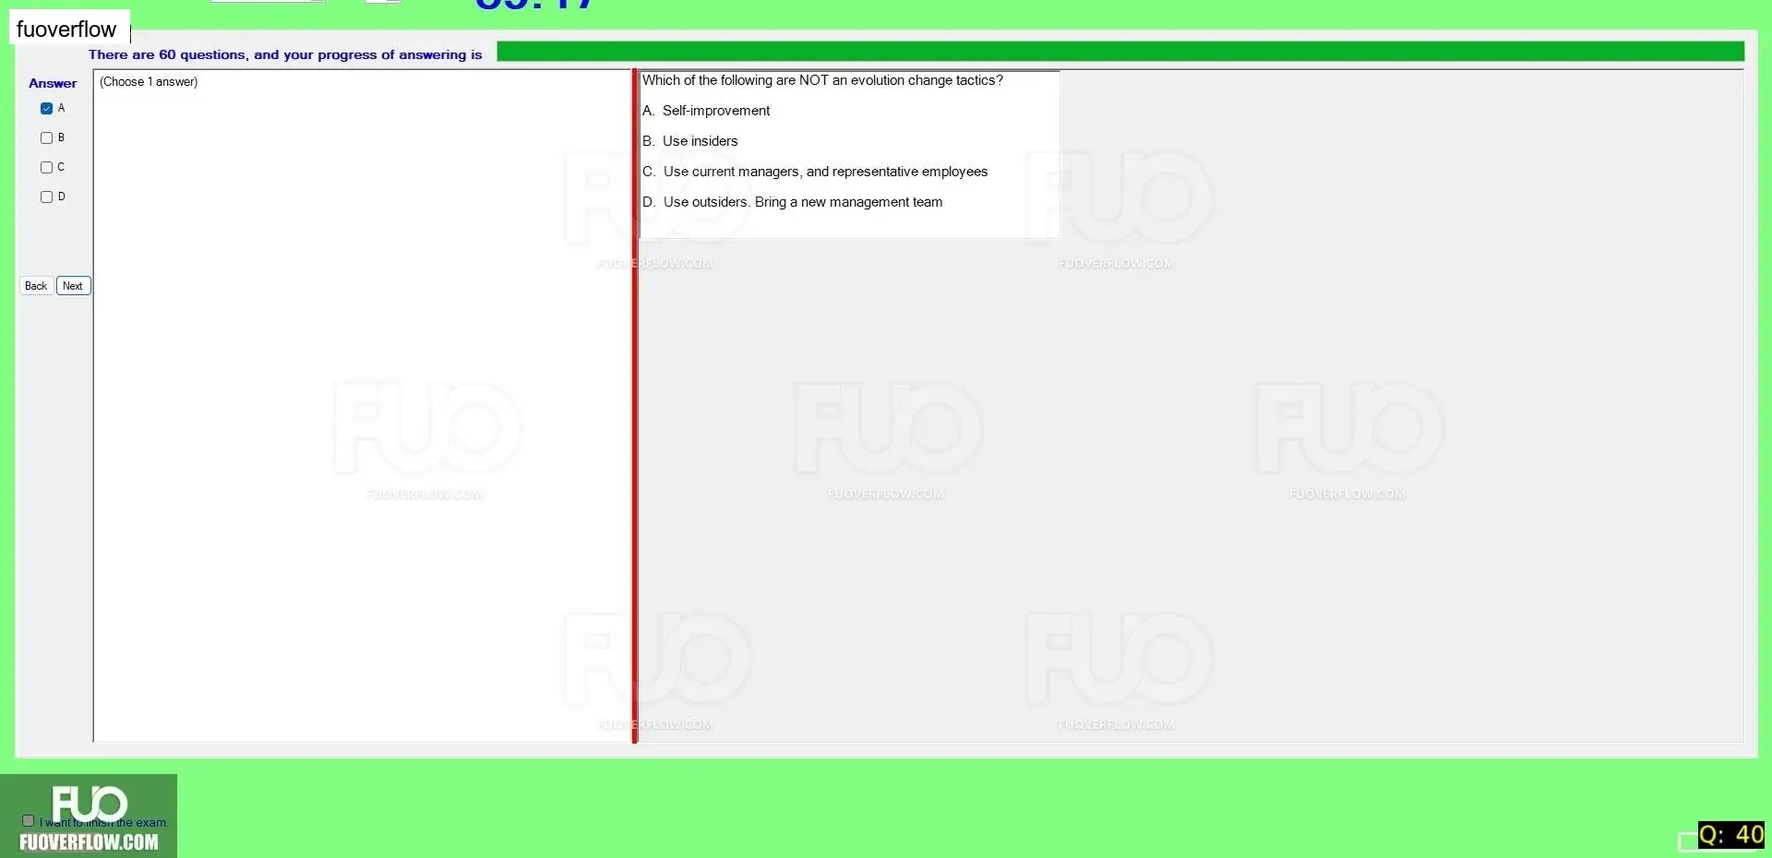Screen dimensions: 1772x858
Task: Click the question text about evolution change tactics
Action: pos(822,80)
